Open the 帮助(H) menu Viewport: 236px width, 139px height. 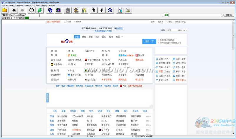pos(52,6)
